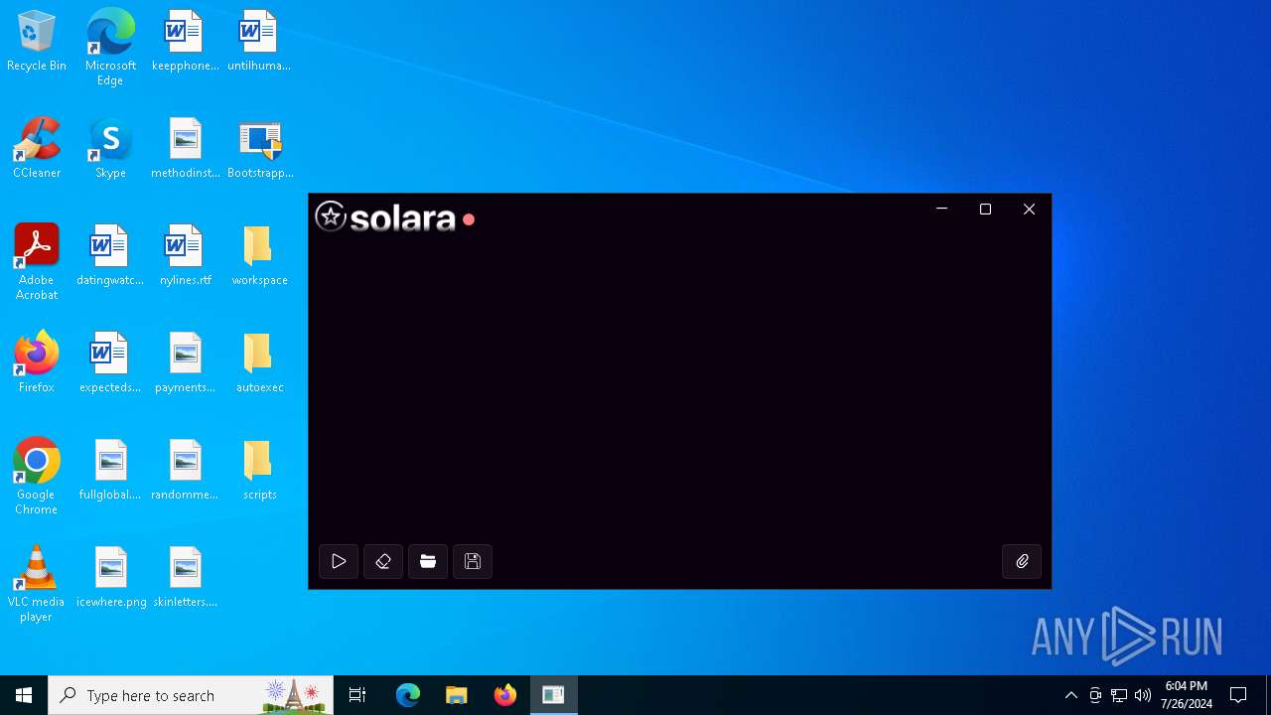Click the Meet Now tray icon

tap(1095, 695)
